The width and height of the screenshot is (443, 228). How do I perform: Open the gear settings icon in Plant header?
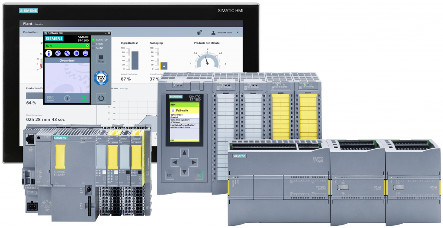[x=199, y=33]
